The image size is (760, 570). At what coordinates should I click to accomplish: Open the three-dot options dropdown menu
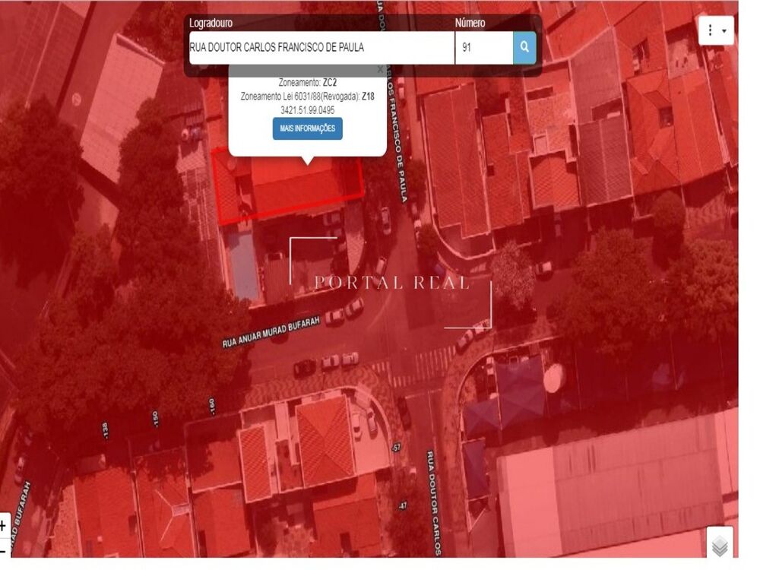pyautogui.click(x=716, y=30)
